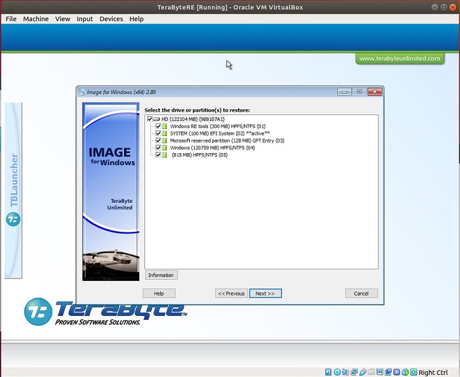Click the USB devices status icon
This screenshot has width=460, height=377.
coord(363,372)
